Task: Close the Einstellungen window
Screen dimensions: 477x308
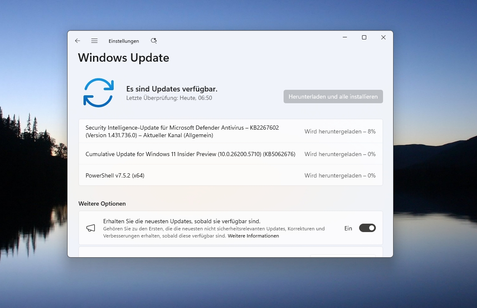Action: pos(383,37)
